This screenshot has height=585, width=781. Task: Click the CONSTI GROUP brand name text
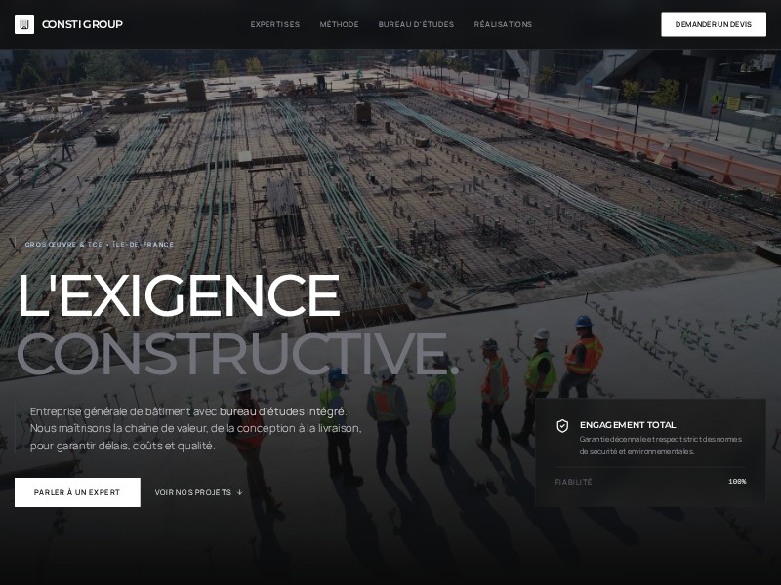coord(82,23)
